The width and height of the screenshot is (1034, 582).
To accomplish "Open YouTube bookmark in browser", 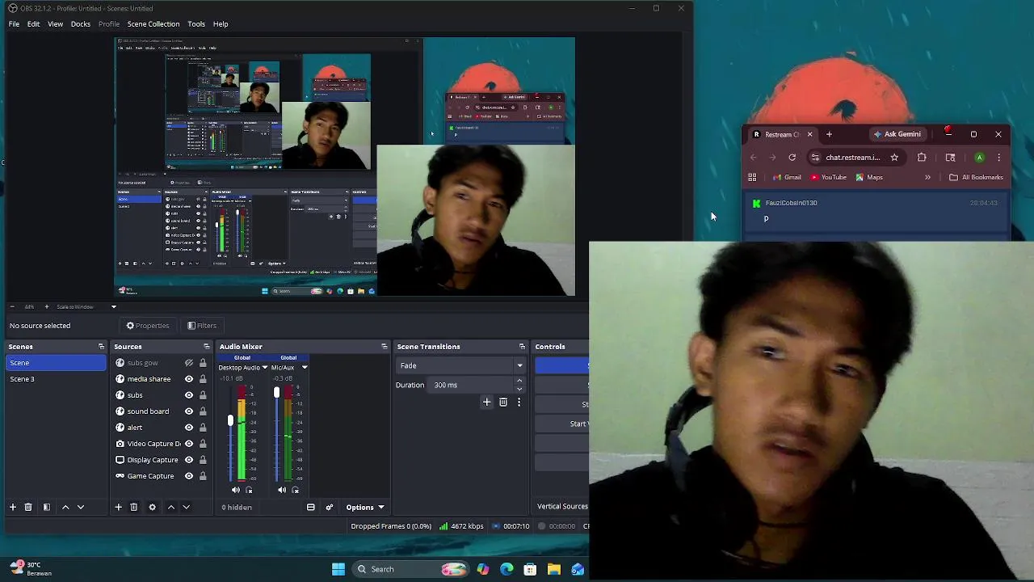I will tap(828, 177).
